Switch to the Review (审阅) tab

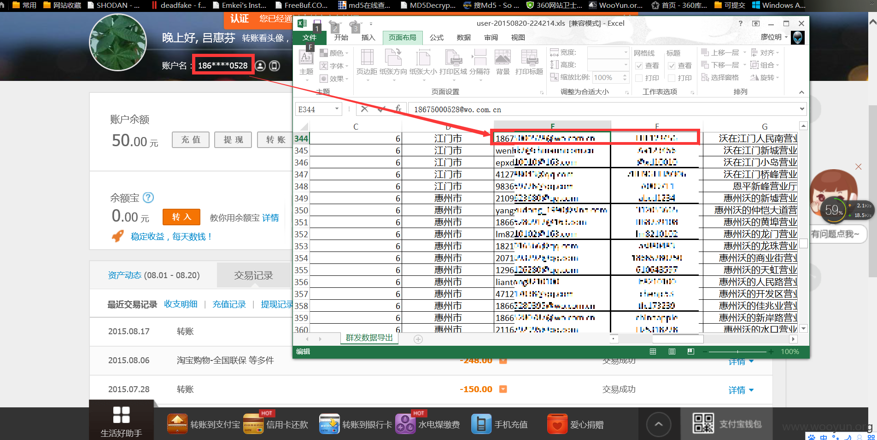pos(491,37)
